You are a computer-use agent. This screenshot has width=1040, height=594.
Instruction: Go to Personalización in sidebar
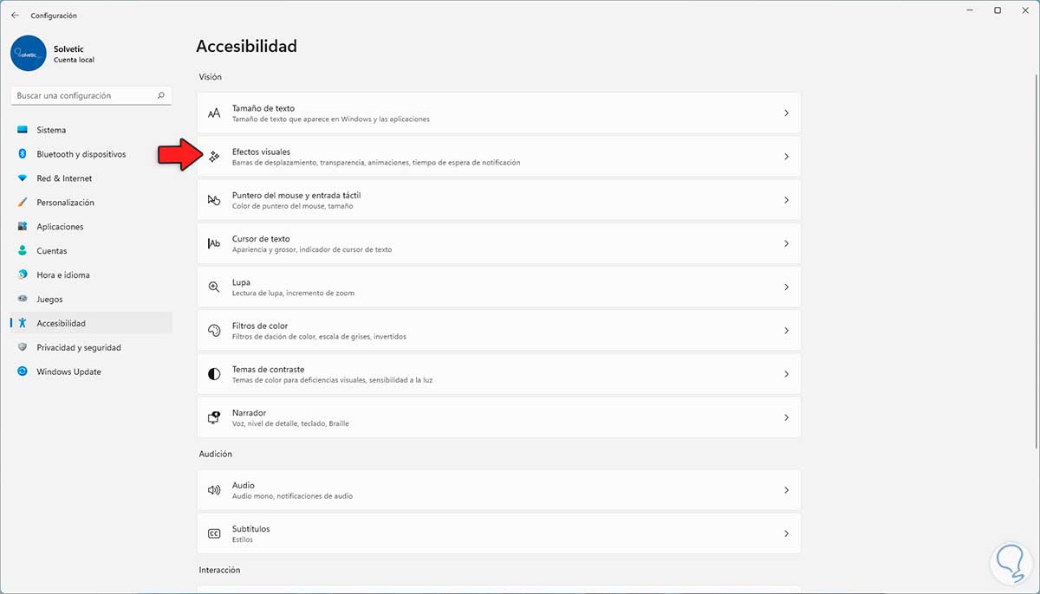tap(65, 203)
